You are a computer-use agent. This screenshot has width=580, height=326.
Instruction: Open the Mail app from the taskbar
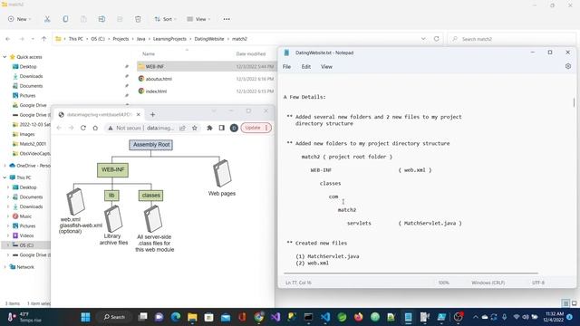[x=226, y=317]
